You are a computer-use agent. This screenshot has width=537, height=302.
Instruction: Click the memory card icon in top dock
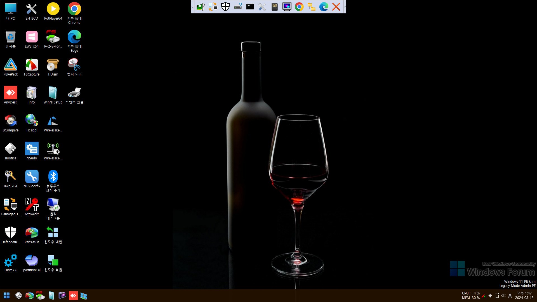pos(275,7)
